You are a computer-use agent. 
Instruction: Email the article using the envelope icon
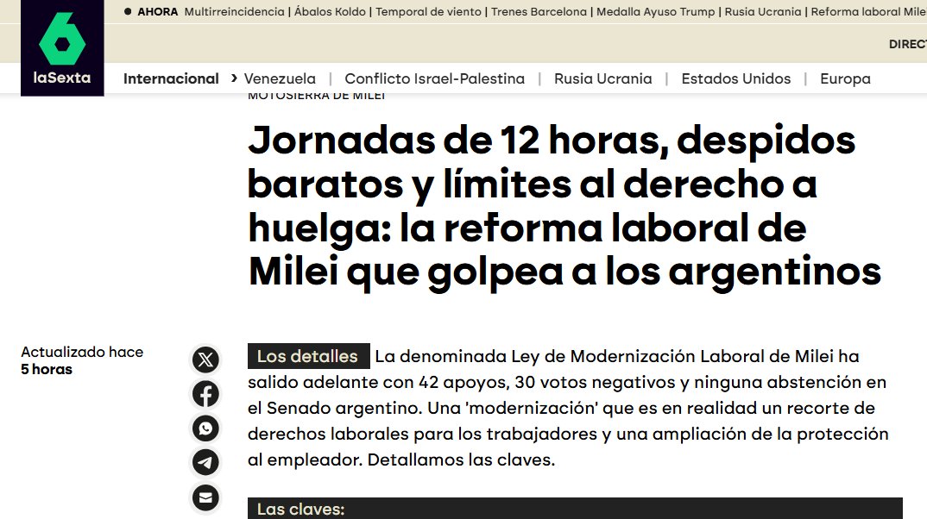click(x=205, y=497)
